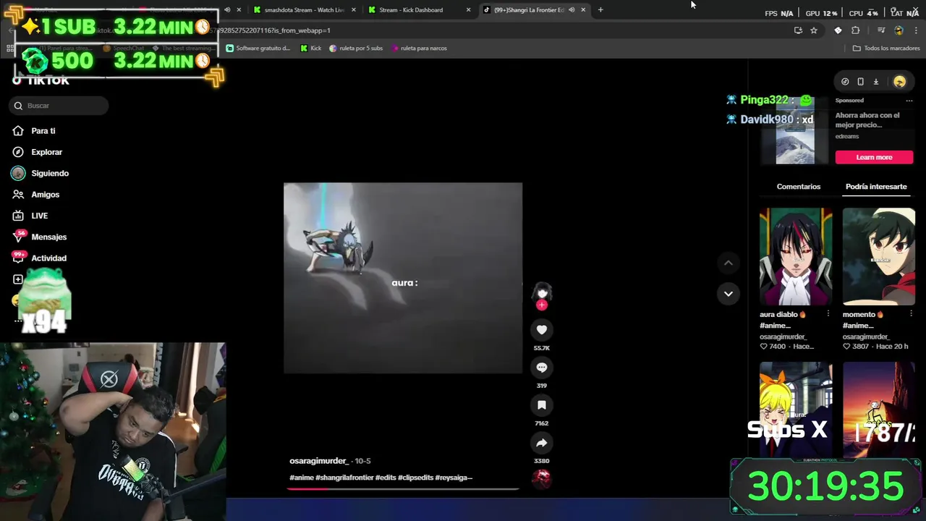
Task: Switch to the Podría interesarte tab
Action: click(x=876, y=187)
